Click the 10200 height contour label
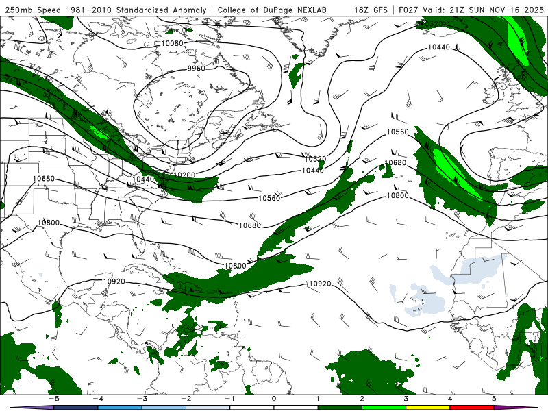This screenshot has height=411, width=548. pyautogui.click(x=184, y=175)
